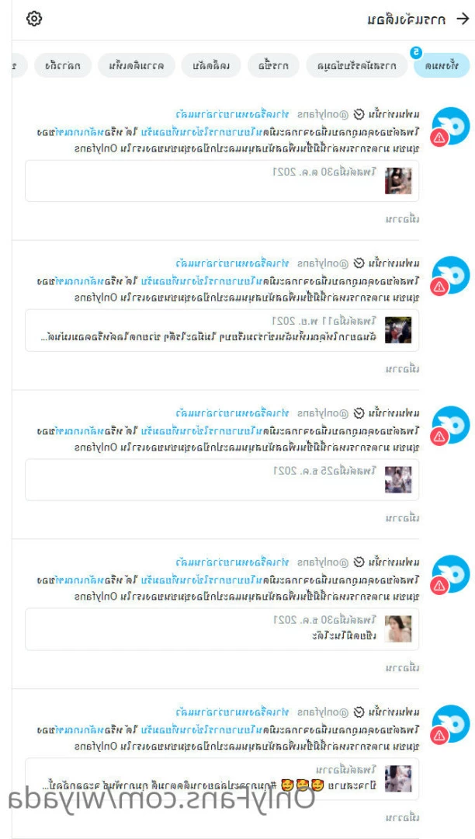Select the All tab with badge 5
This screenshot has width=475, height=839.
442,66
